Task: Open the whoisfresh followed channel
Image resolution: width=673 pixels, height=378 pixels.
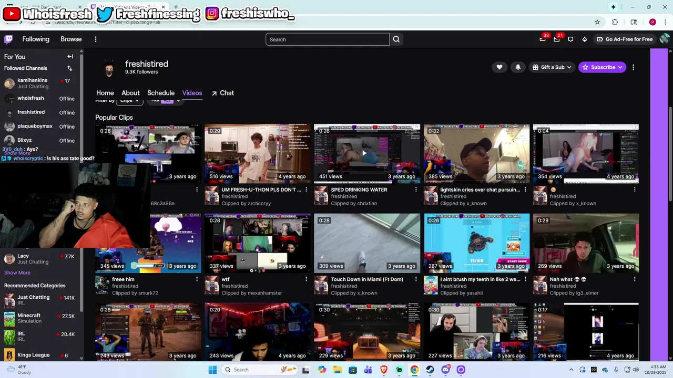Action: point(41,98)
